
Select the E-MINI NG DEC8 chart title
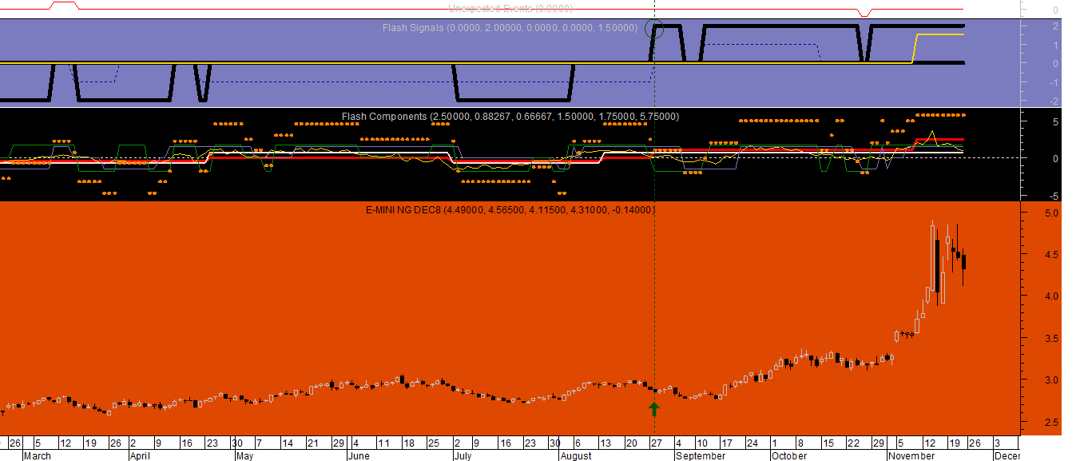(x=510, y=210)
